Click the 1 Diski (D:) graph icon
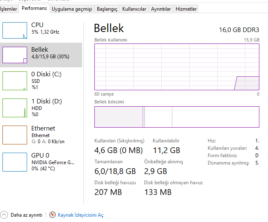Viewport: 268px width, 222px height. 15,108
